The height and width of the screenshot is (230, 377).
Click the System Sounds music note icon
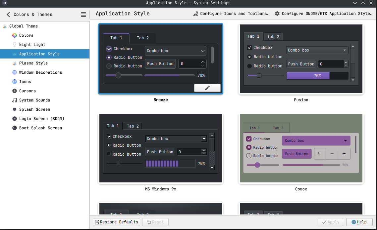pyautogui.click(x=15, y=100)
